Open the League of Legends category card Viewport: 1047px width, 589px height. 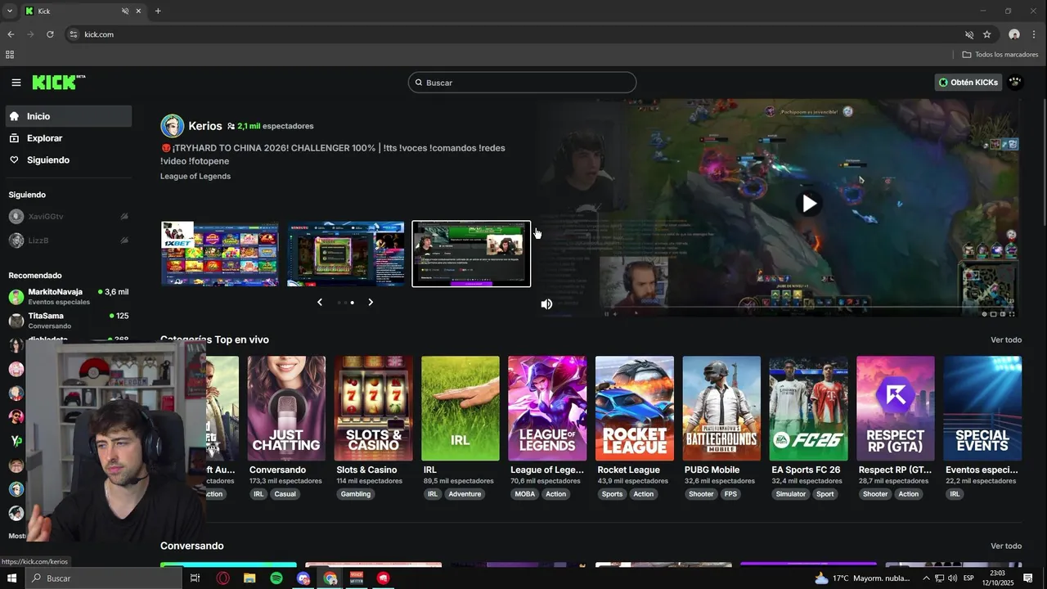[x=547, y=408]
